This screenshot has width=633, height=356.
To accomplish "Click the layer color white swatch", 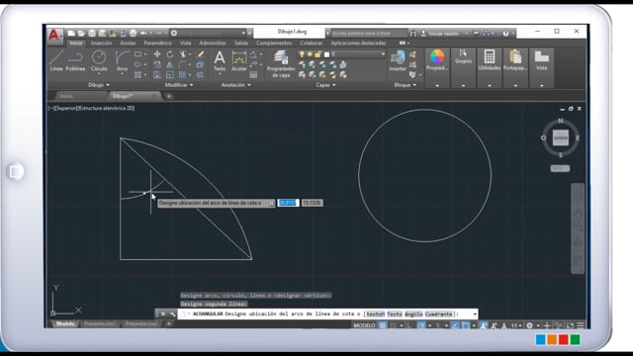I will click(x=326, y=54).
